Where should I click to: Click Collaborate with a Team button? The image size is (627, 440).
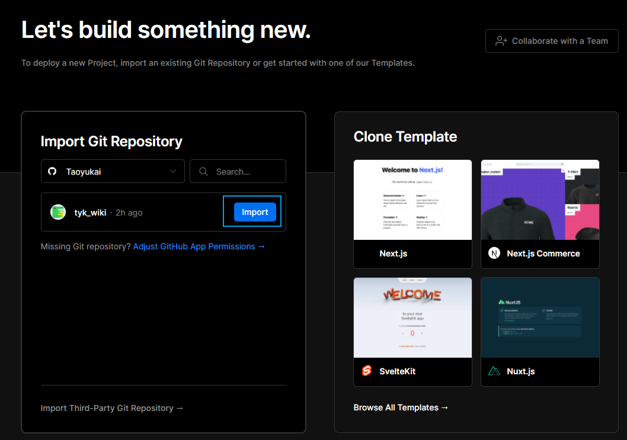pyautogui.click(x=552, y=41)
